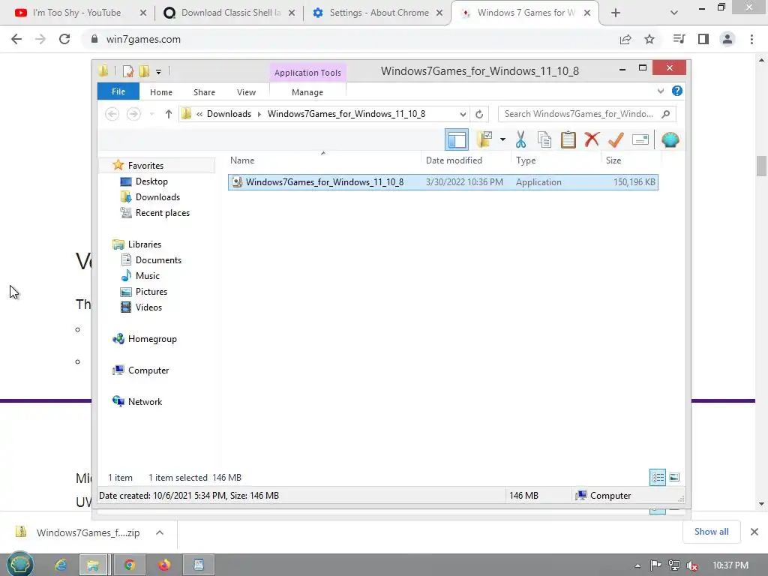Click the red X Delete icon
Image resolution: width=768 pixels, height=576 pixels.
tap(592, 139)
